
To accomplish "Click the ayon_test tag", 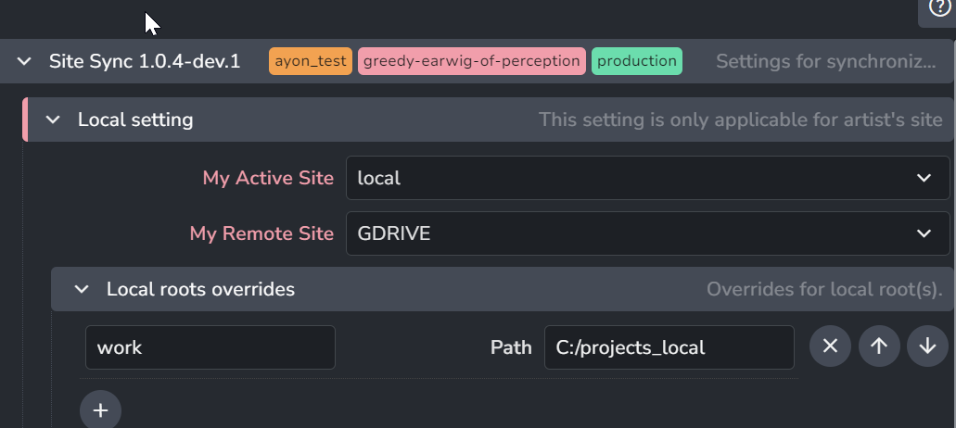I will pyautogui.click(x=311, y=61).
